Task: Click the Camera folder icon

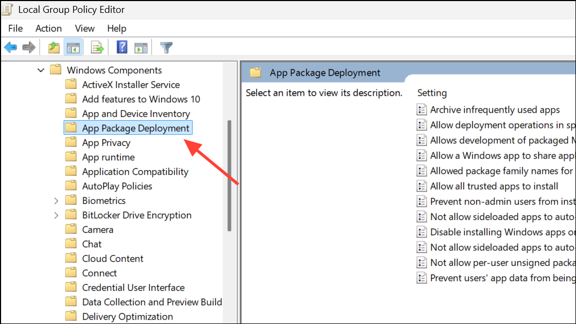Action: (71, 229)
